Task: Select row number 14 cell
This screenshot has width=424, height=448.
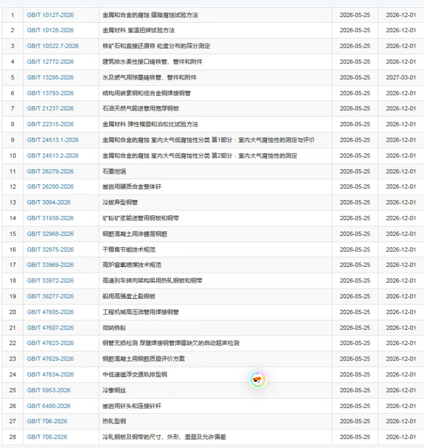Action: point(12,217)
